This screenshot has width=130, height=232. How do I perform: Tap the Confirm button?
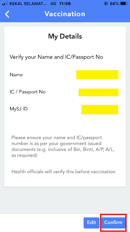113,222
